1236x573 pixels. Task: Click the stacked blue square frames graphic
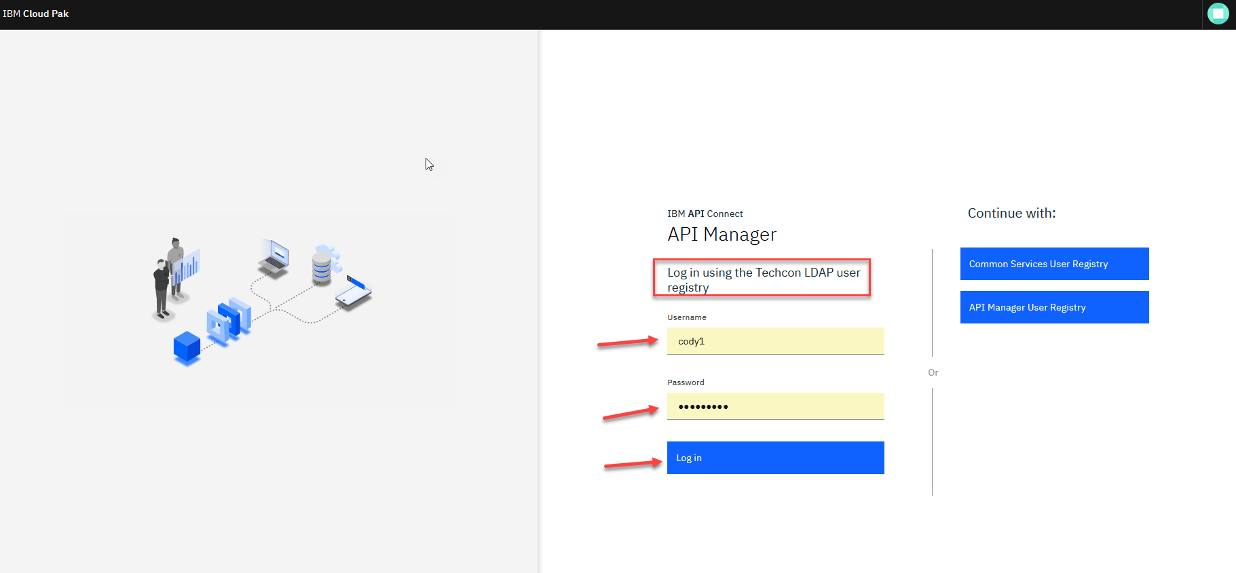(x=229, y=320)
